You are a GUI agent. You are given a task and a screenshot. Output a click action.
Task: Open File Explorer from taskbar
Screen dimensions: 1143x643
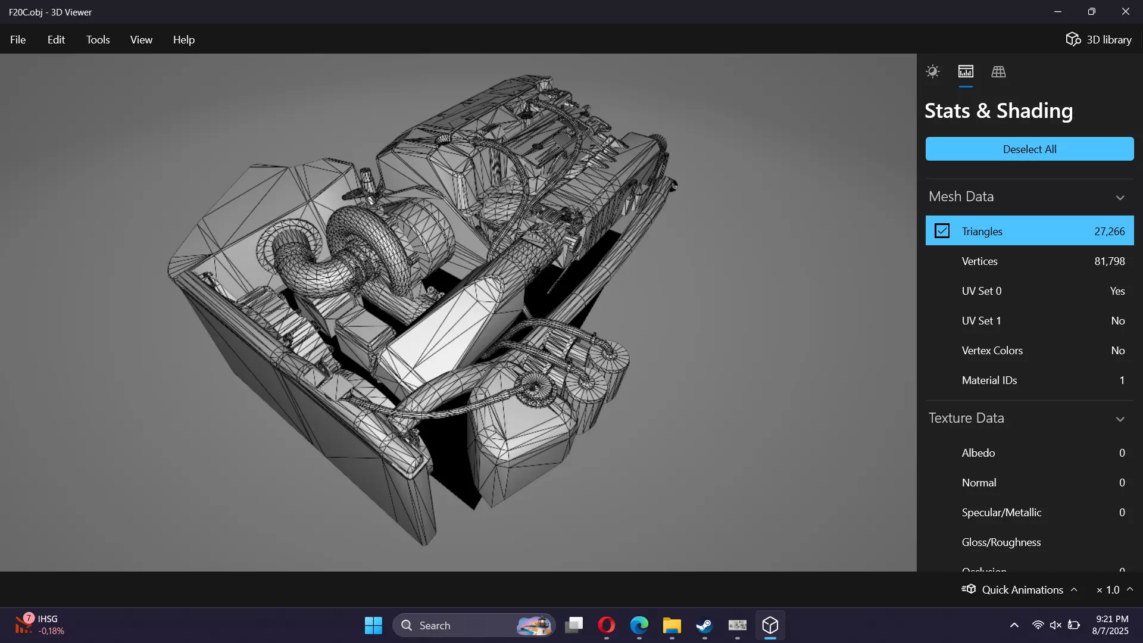click(672, 625)
